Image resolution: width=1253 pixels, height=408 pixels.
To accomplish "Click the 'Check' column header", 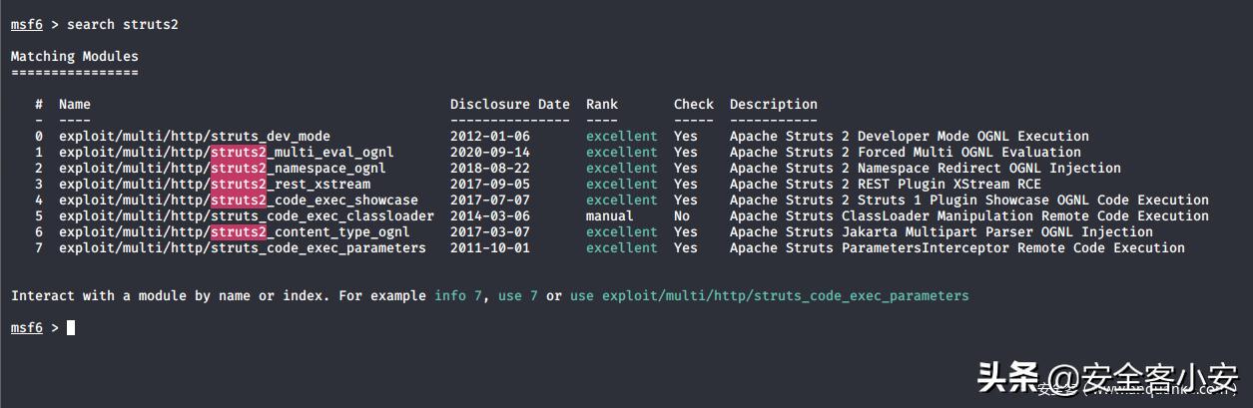I will 693,104.
